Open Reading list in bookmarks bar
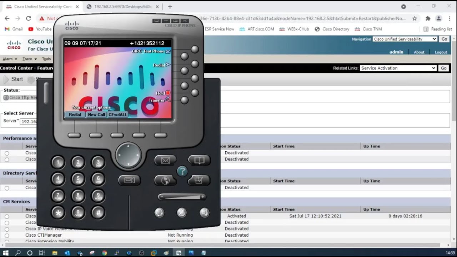This screenshot has width=457, height=257. 438,29
